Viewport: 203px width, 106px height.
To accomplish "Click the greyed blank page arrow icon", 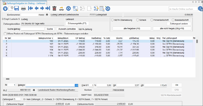I will point(89,8).
